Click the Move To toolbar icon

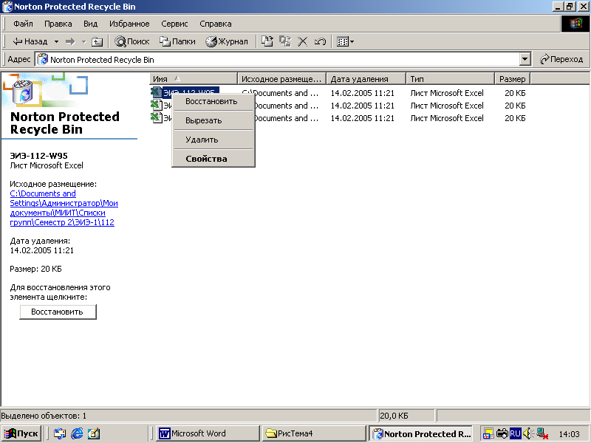[x=267, y=41]
